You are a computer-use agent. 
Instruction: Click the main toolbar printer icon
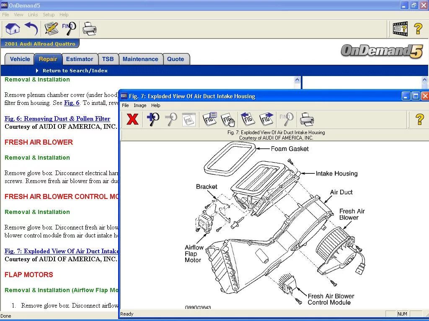point(89,29)
